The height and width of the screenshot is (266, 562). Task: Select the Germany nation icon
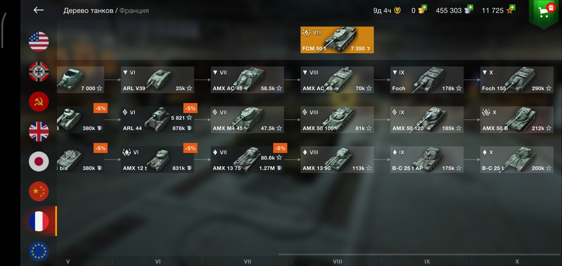tap(39, 72)
